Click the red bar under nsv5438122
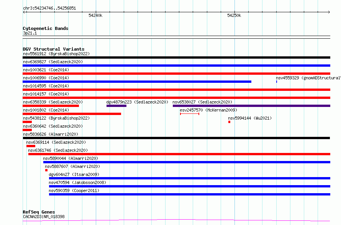 coord(27,122)
